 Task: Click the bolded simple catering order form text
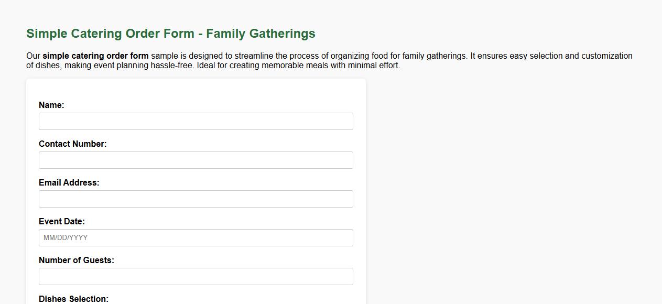tap(96, 56)
